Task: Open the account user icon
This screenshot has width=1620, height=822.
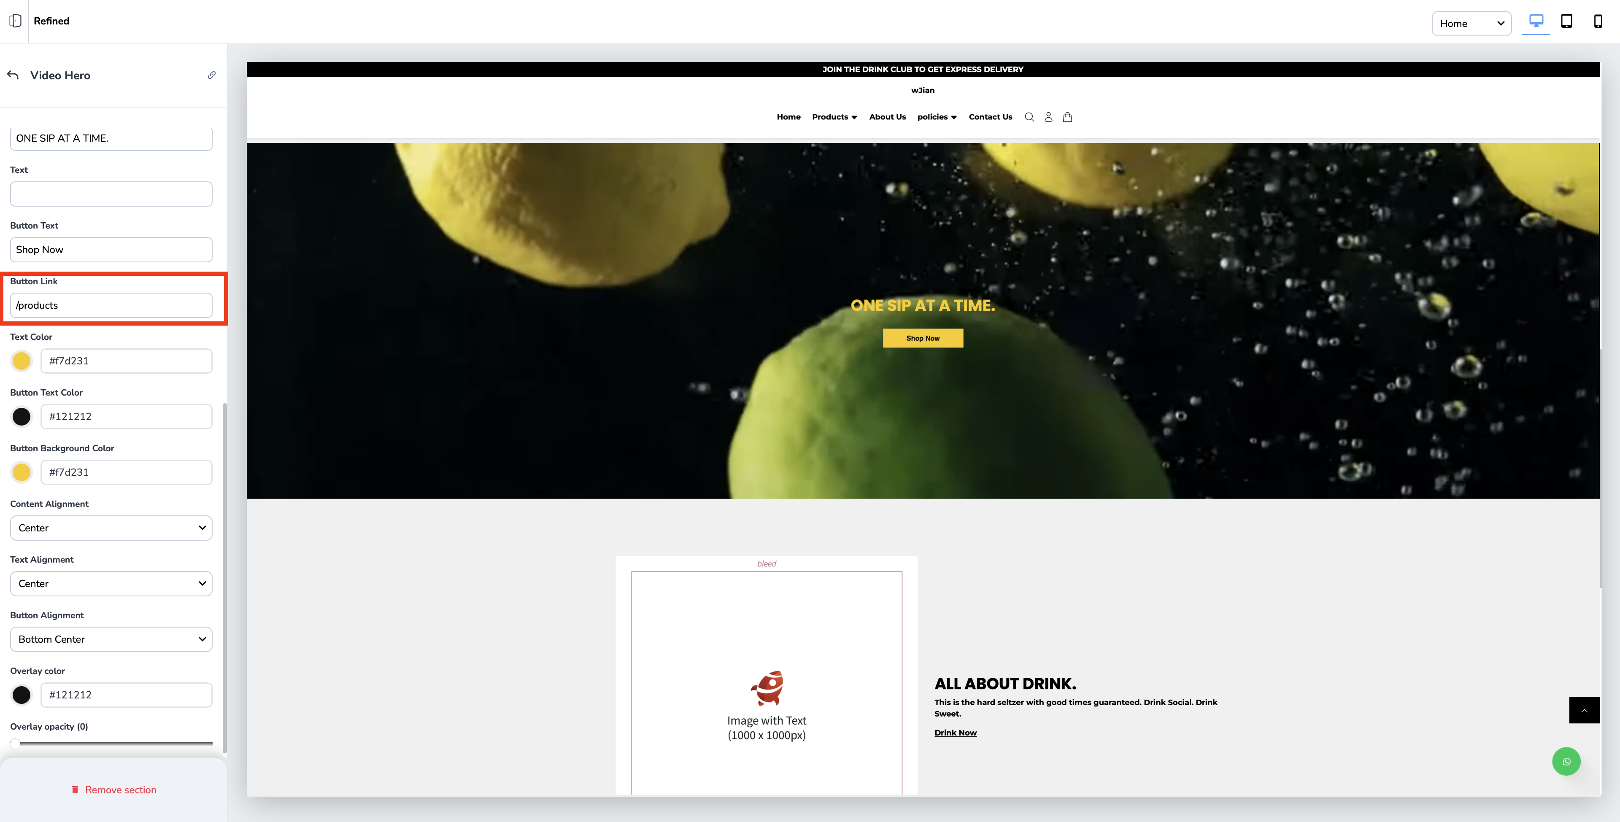Action: click(x=1048, y=117)
